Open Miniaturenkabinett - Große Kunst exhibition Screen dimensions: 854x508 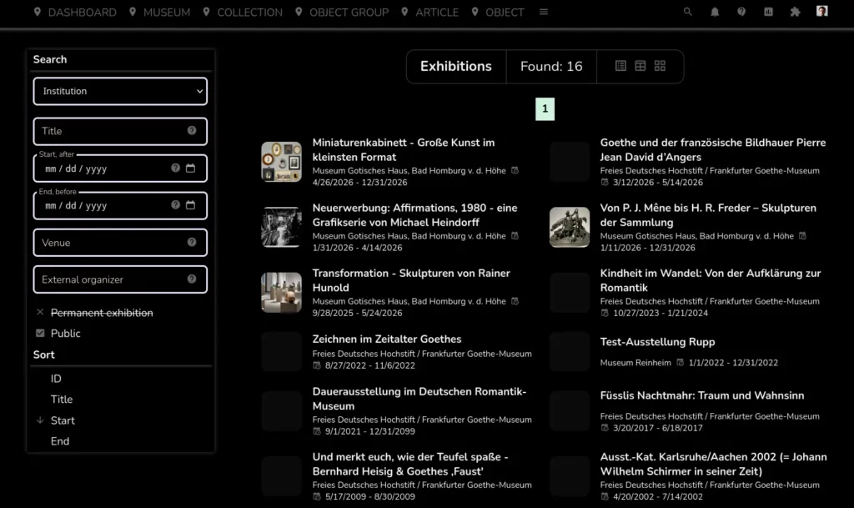404,150
